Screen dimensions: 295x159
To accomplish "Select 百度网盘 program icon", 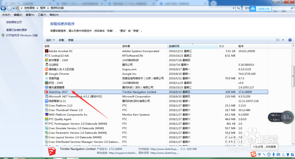I will [47, 78].
